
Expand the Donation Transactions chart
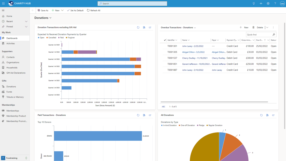(150, 27)
